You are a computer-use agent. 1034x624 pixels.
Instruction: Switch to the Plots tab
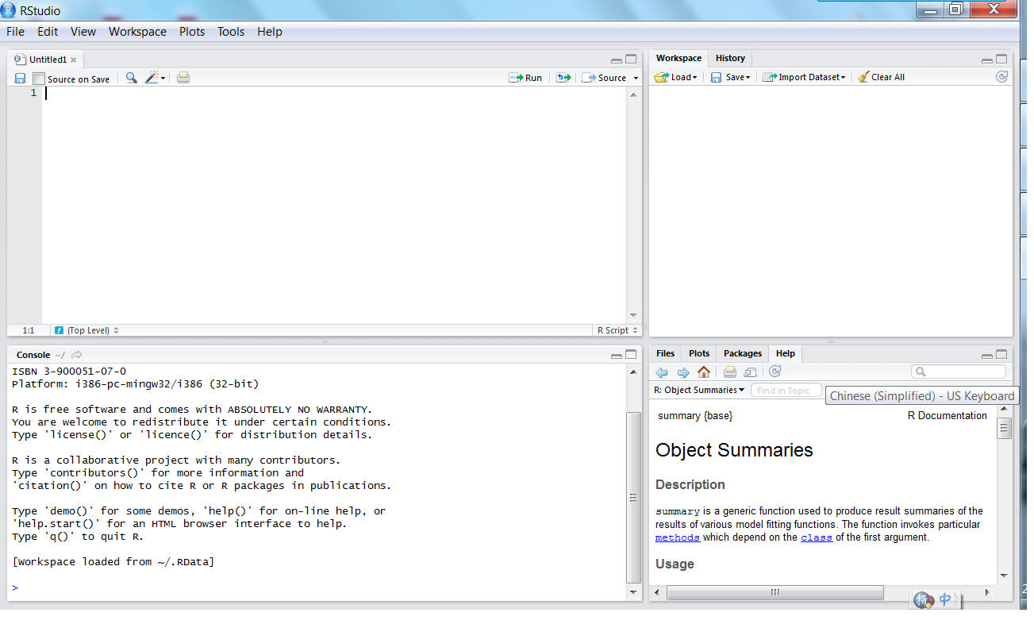699,353
